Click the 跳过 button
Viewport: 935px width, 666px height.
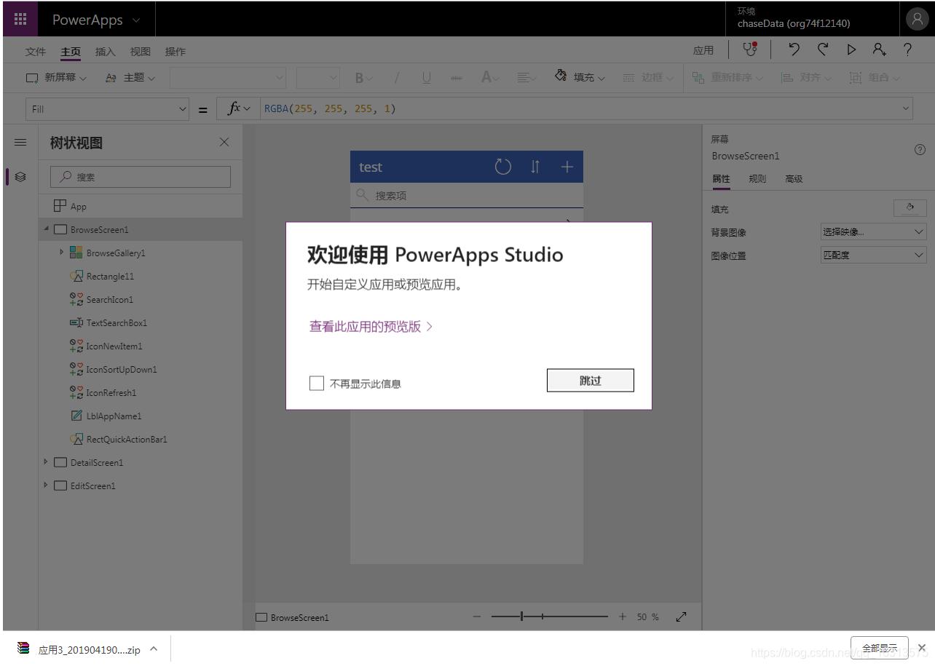[591, 381]
